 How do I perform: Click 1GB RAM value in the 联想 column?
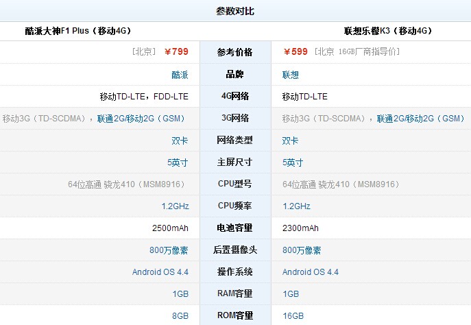(291, 293)
